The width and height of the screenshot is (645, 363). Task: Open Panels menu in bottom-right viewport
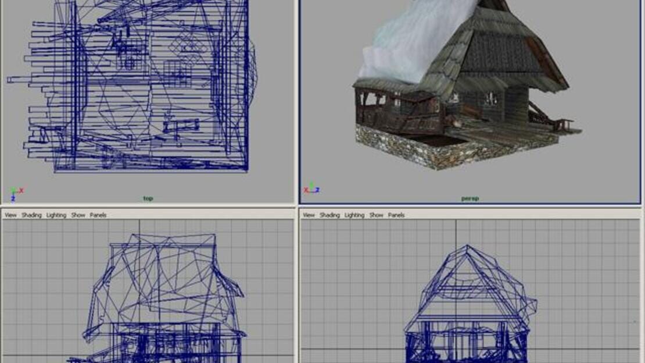[396, 215]
